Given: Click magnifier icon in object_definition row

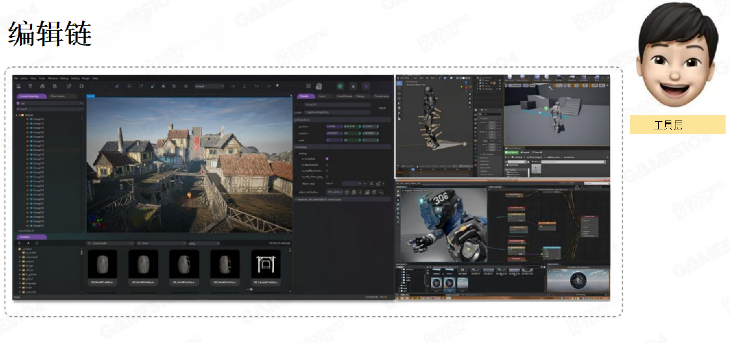Looking at the screenshot, I should 381,192.
